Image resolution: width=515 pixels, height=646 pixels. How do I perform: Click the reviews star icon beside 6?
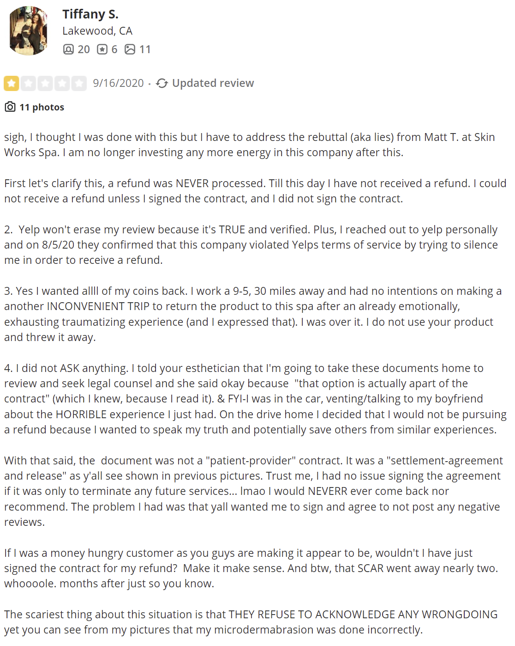(x=102, y=49)
